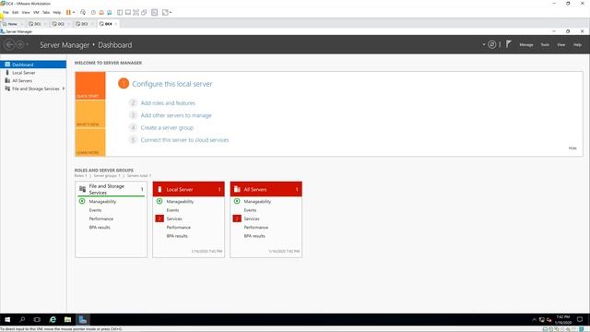Click Services alert in the Local Server tile
The height and width of the screenshot is (332, 590).
174,219
